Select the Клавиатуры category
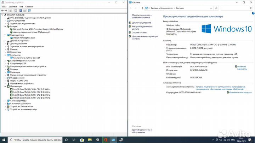The width and height of the screenshot is (255, 143). 16,52
